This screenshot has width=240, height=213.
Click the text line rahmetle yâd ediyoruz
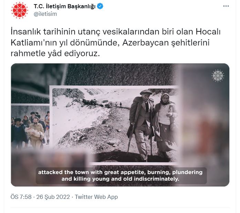[x=55, y=53]
